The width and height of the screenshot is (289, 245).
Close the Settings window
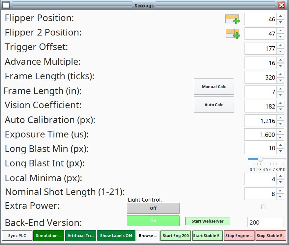pyautogui.click(x=281, y=5)
